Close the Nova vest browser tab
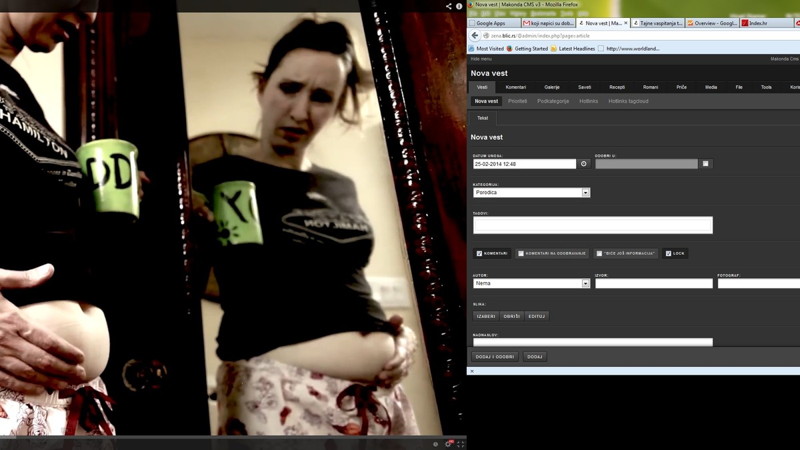800x450 pixels. pyautogui.click(x=625, y=23)
